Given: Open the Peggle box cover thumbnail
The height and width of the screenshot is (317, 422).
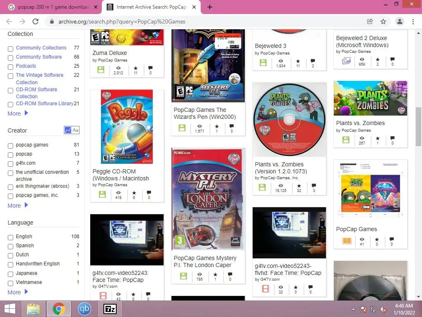Looking at the screenshot, I should 127,127.
